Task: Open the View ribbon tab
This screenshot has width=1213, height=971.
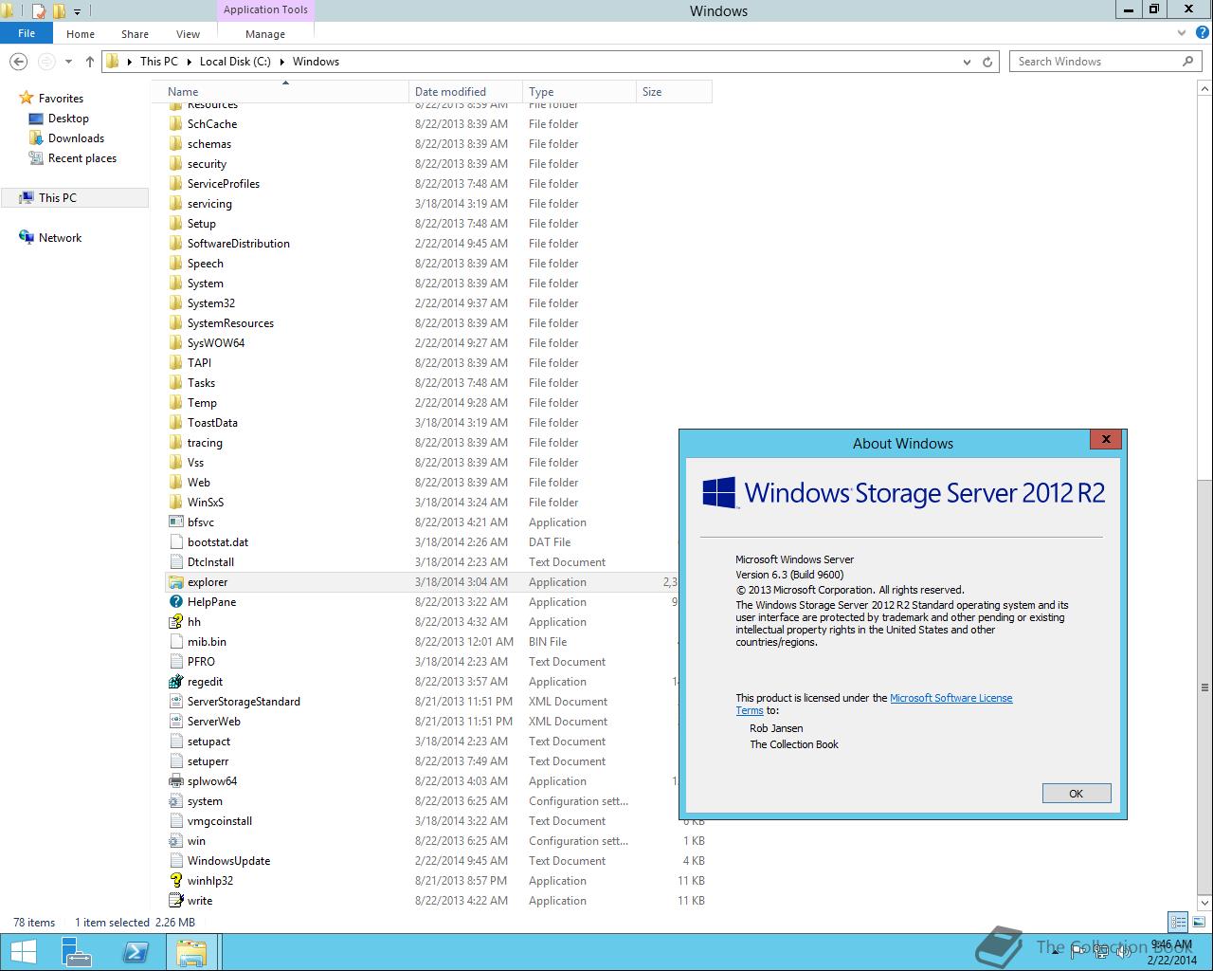Action: [188, 34]
